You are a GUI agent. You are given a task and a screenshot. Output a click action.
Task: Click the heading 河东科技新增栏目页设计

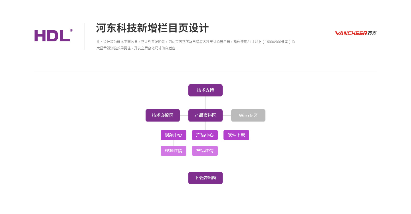(152, 28)
